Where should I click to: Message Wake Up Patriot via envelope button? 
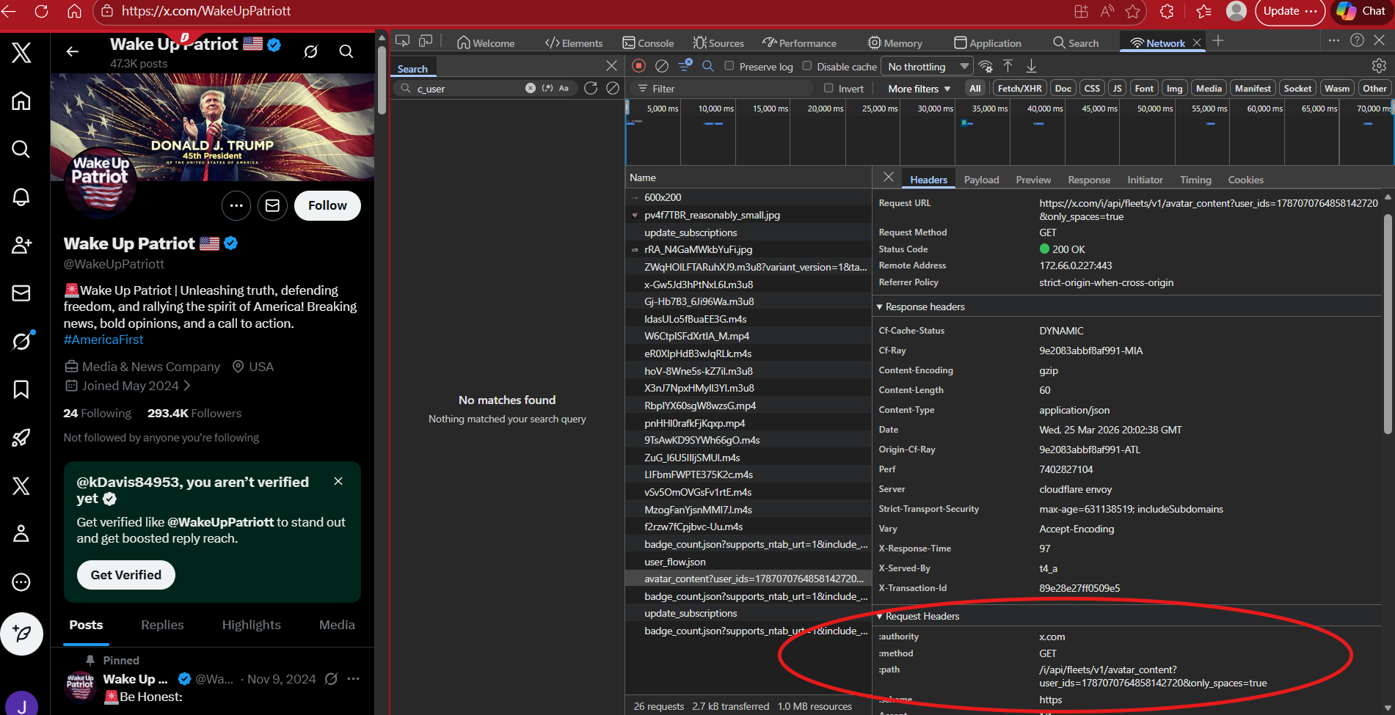[272, 205]
